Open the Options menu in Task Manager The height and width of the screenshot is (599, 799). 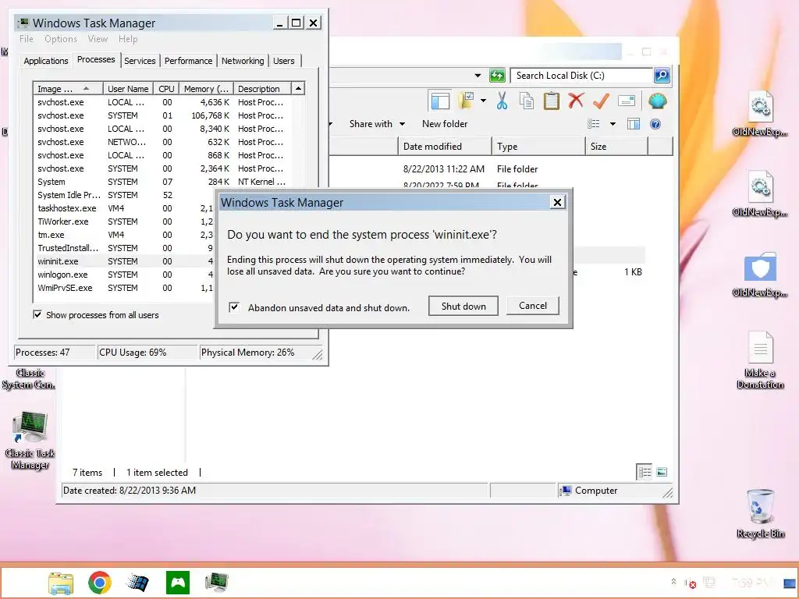61,39
